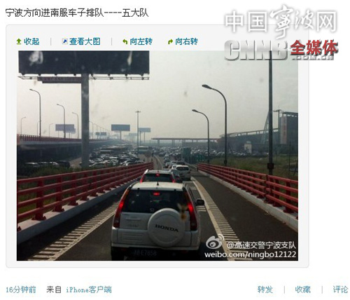Click the rotate-left arrow icon
This screenshot has width=350, height=300.
(125, 42)
